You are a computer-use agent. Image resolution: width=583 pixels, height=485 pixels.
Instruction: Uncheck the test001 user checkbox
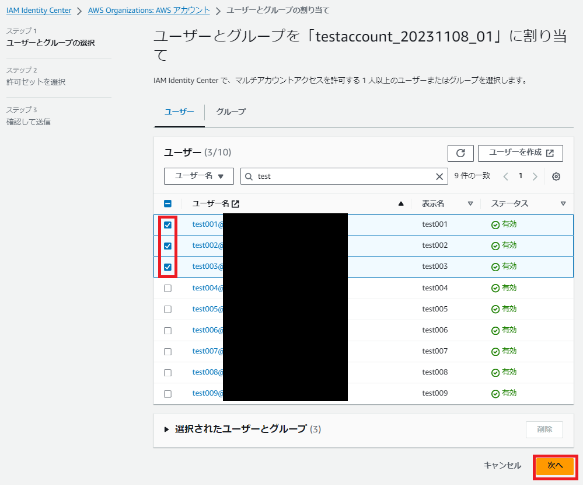[167, 225]
